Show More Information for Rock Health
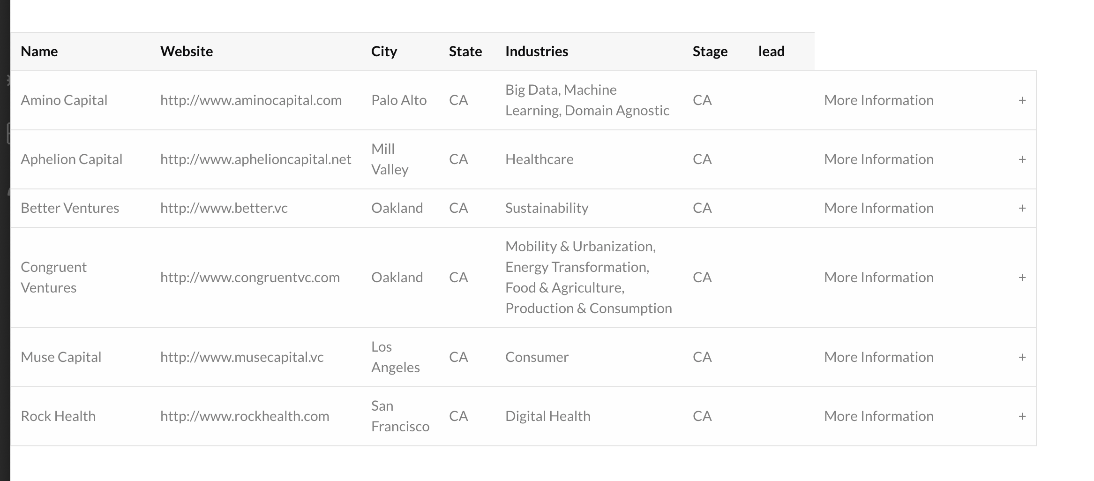Image resolution: width=1094 pixels, height=481 pixels. (879, 416)
